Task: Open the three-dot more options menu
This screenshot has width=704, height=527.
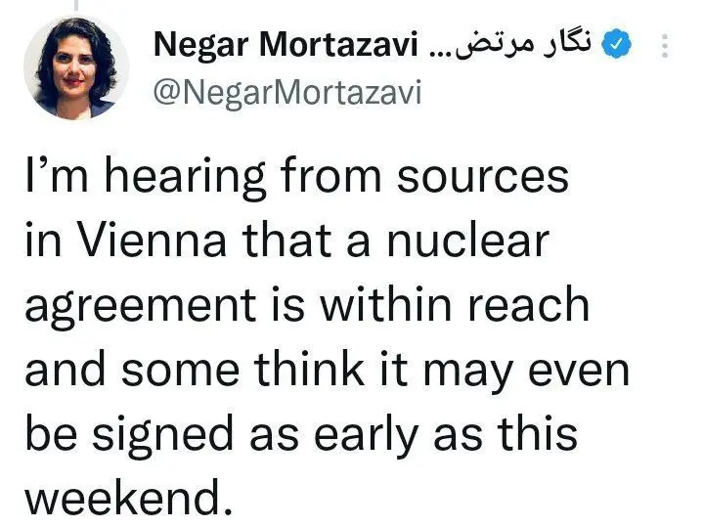Action: (x=666, y=45)
